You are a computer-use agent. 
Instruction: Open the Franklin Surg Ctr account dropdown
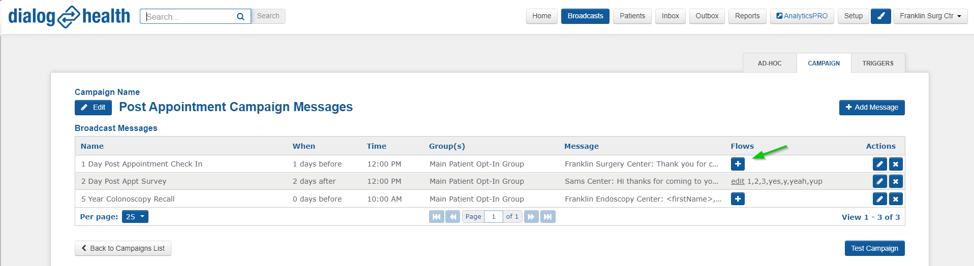click(x=930, y=16)
